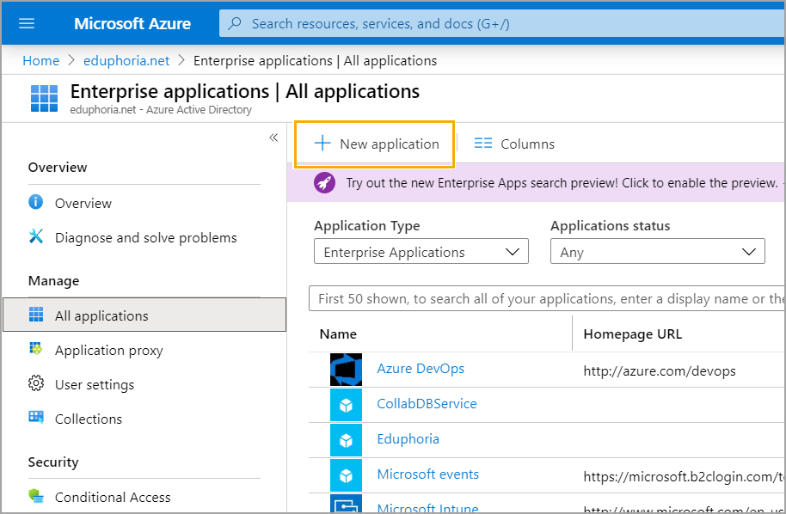Open eduphoria.net breadcrumb link
This screenshot has height=514, width=786.
(x=126, y=61)
